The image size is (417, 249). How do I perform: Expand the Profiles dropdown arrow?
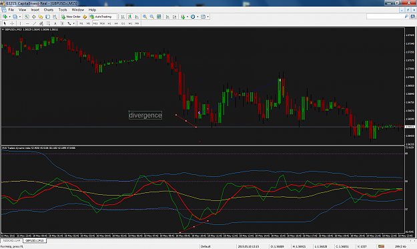coord(20,17)
